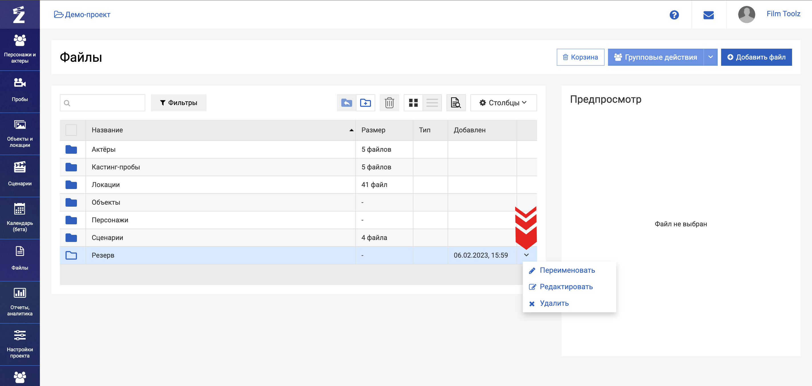Viewport: 812px width, 386px height.
Task: Click the Сценарии folder icon in table
Action: 71,237
